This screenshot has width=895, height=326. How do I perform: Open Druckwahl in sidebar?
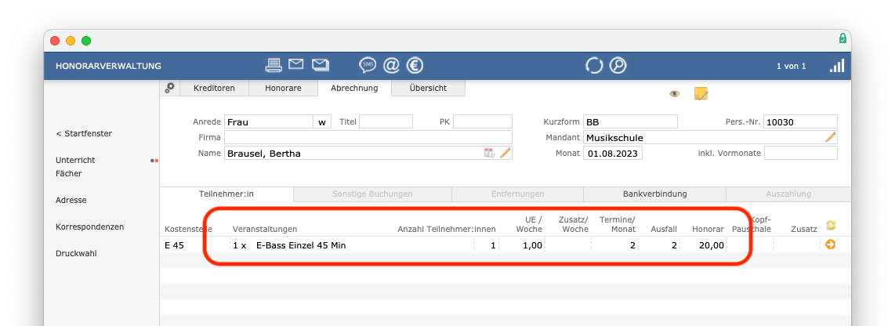click(x=76, y=253)
